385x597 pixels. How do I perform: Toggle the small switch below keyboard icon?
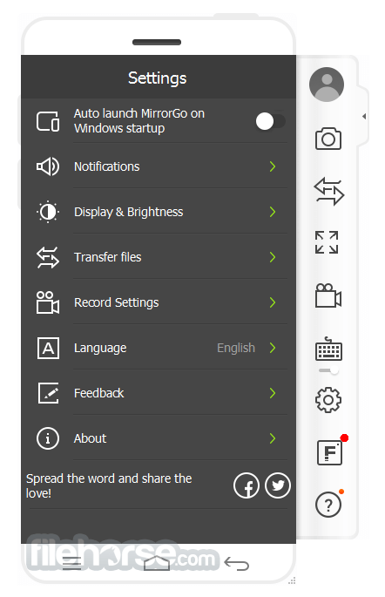click(329, 370)
